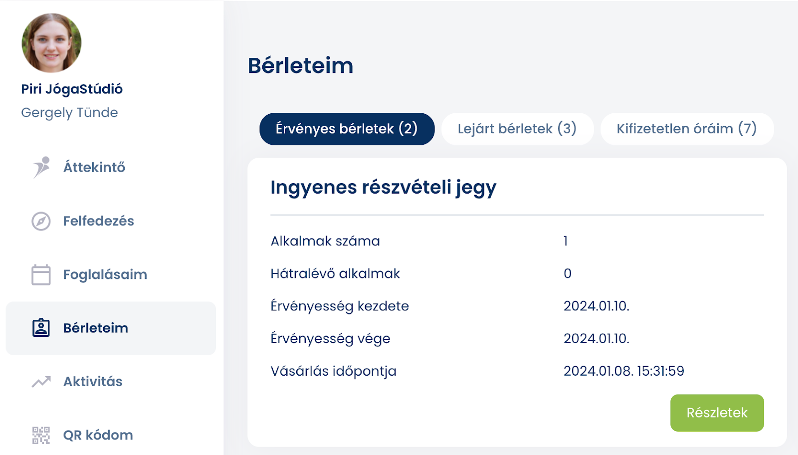The width and height of the screenshot is (798, 455).
Task: Select the Érvényes bérletek (2) tab
Action: [347, 129]
